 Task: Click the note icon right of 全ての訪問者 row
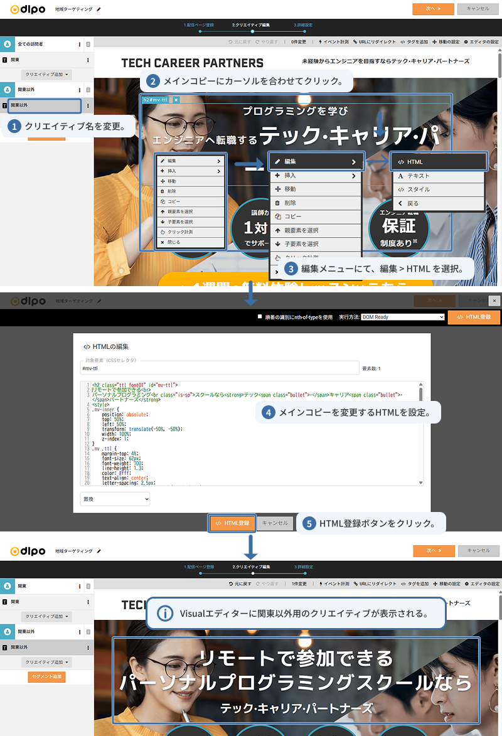(x=88, y=44)
